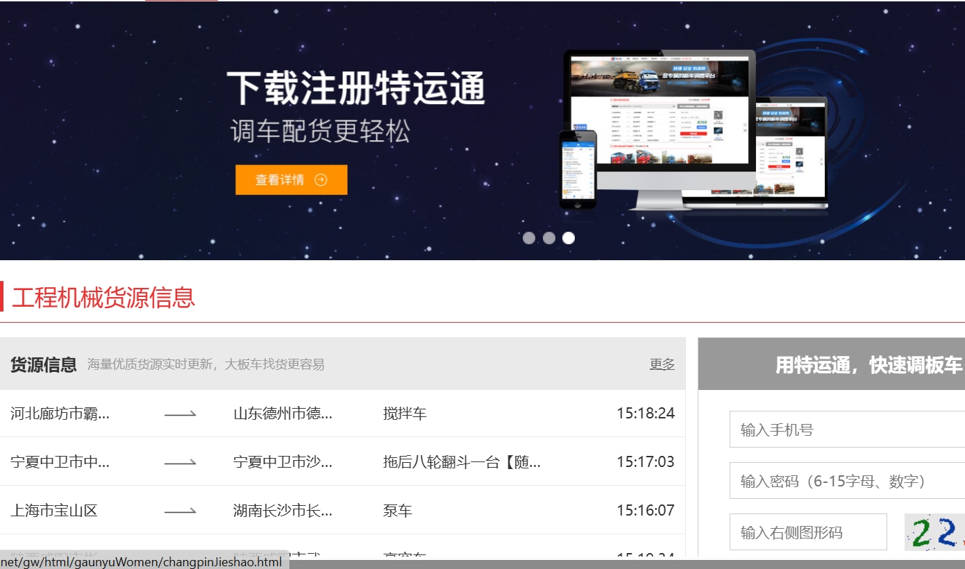Click the arrow icon in the 泵车 freight row
Viewport: 965px width, 569px height.
coord(179,510)
